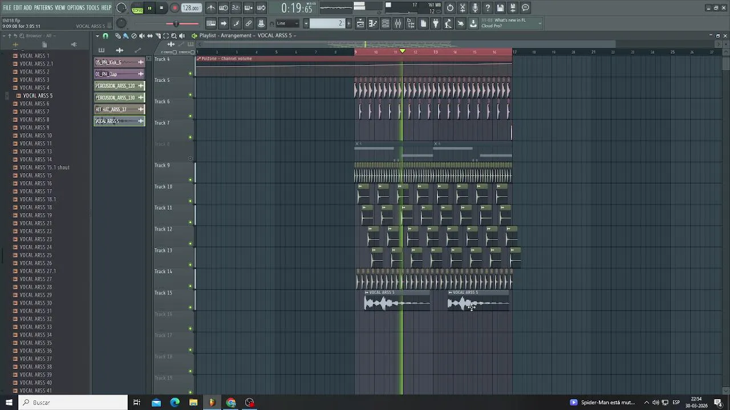The width and height of the screenshot is (730, 410).
Task: Select the Playlist paint brush tool
Action: tap(125, 36)
